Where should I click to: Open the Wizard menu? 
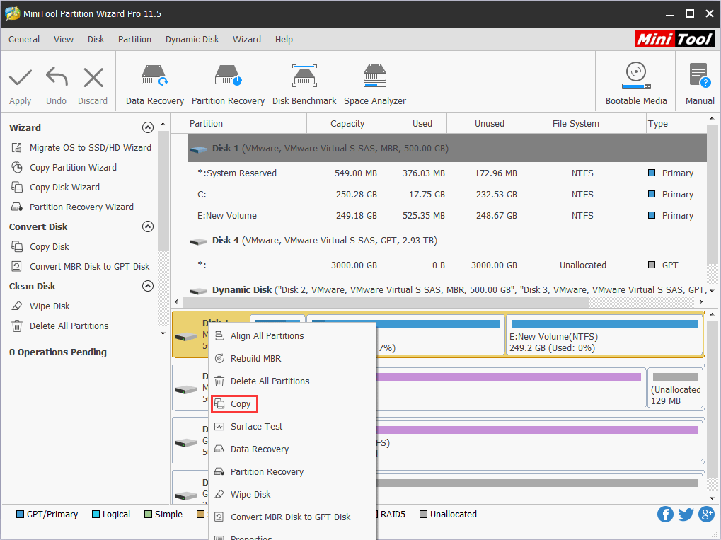pos(247,40)
